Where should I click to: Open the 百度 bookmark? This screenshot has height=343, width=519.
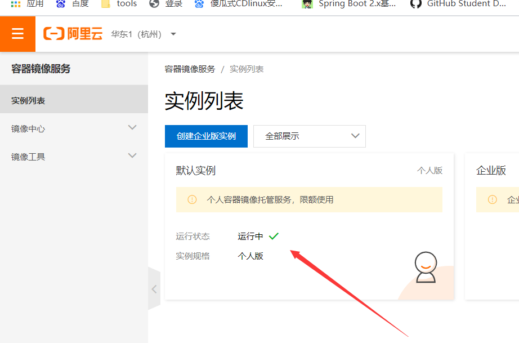click(72, 4)
